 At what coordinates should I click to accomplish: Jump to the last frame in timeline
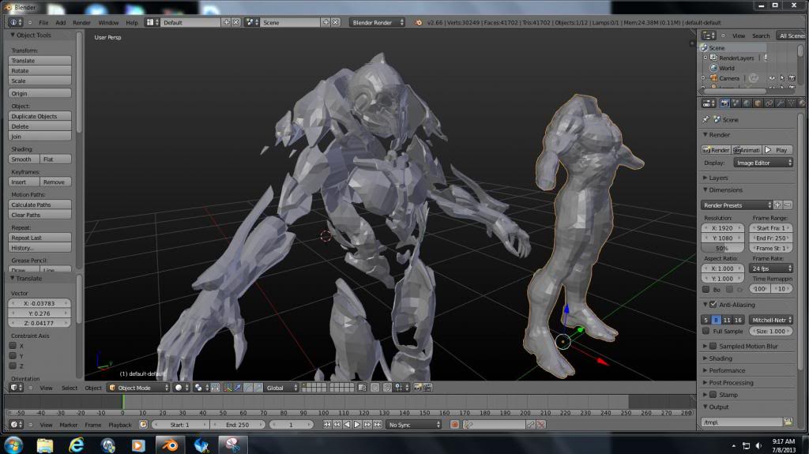point(378,425)
